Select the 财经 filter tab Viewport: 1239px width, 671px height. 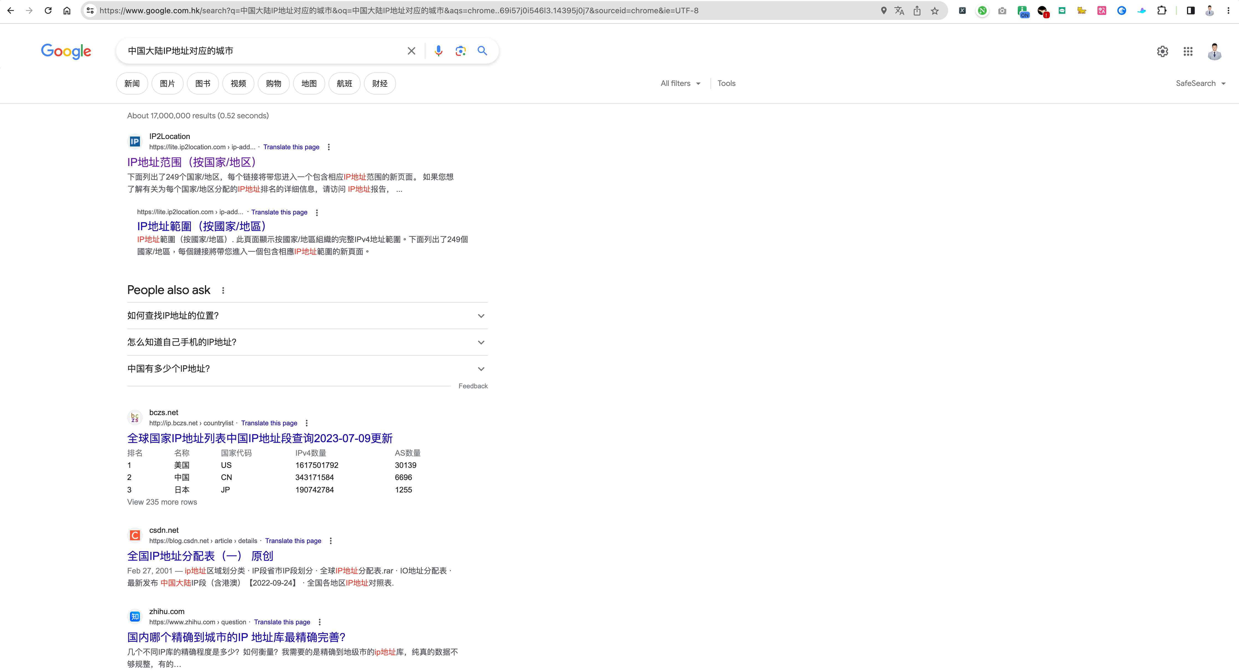(380, 84)
